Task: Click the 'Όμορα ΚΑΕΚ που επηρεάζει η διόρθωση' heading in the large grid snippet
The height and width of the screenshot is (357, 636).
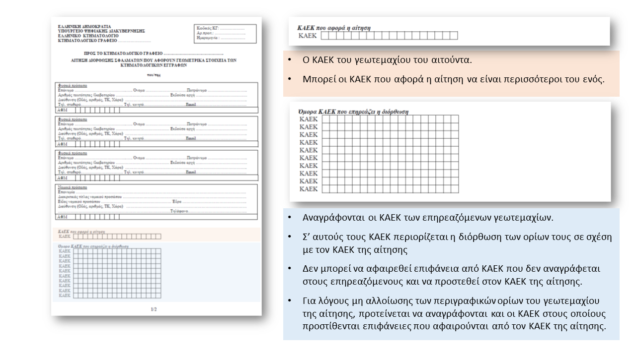Action: pyautogui.click(x=352, y=112)
